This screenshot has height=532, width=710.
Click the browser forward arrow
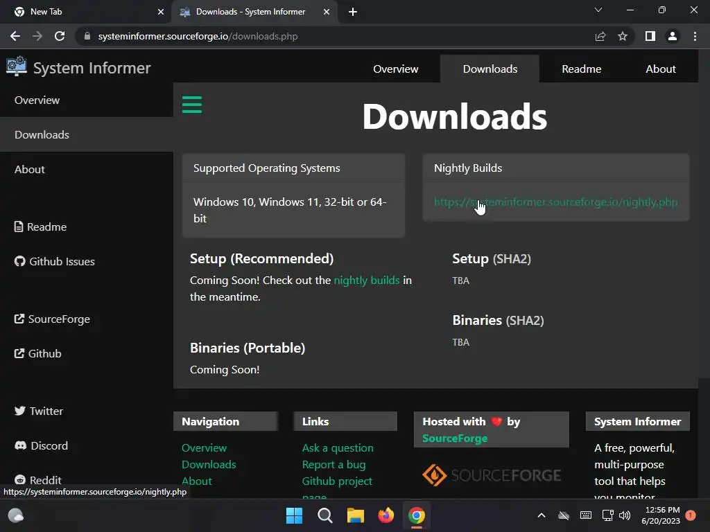tap(37, 36)
